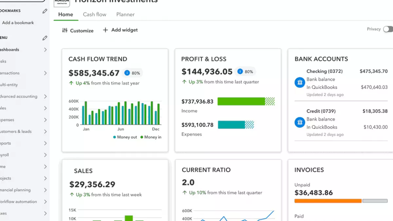
Task: Expand the Workflow automation chevron
Action: (x=45, y=202)
